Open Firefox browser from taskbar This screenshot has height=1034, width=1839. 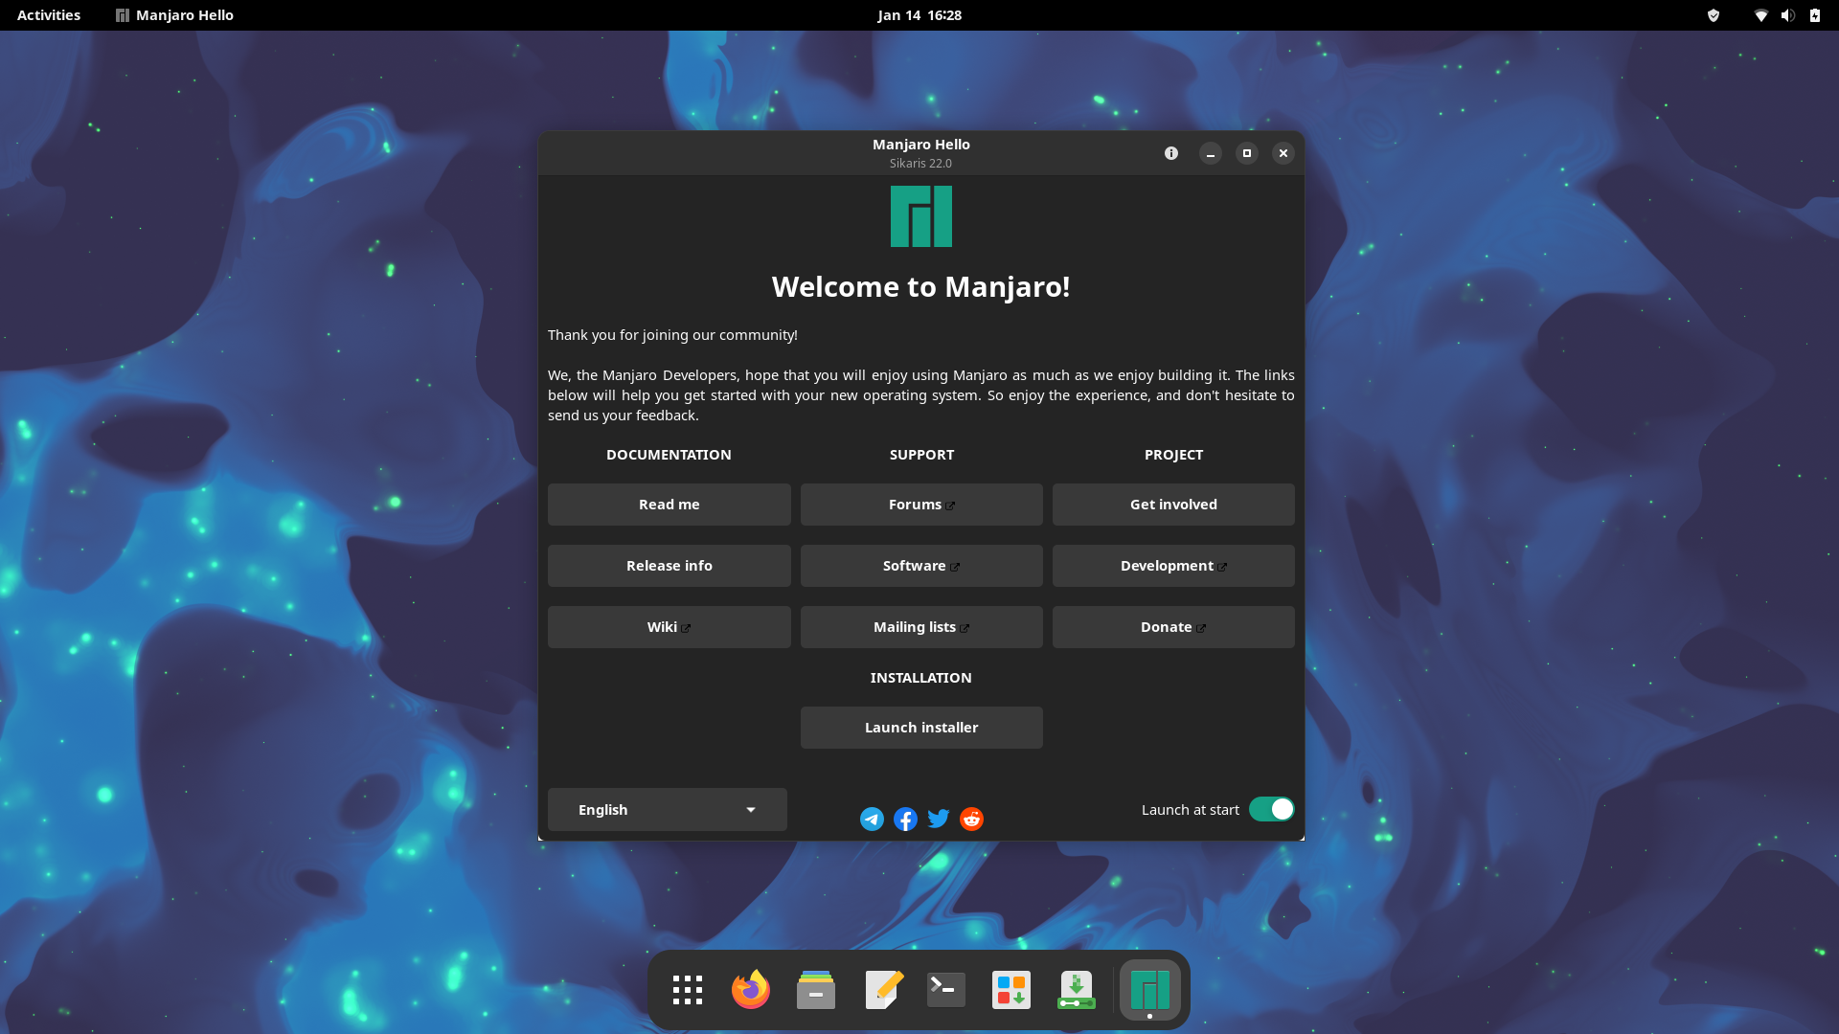752,989
